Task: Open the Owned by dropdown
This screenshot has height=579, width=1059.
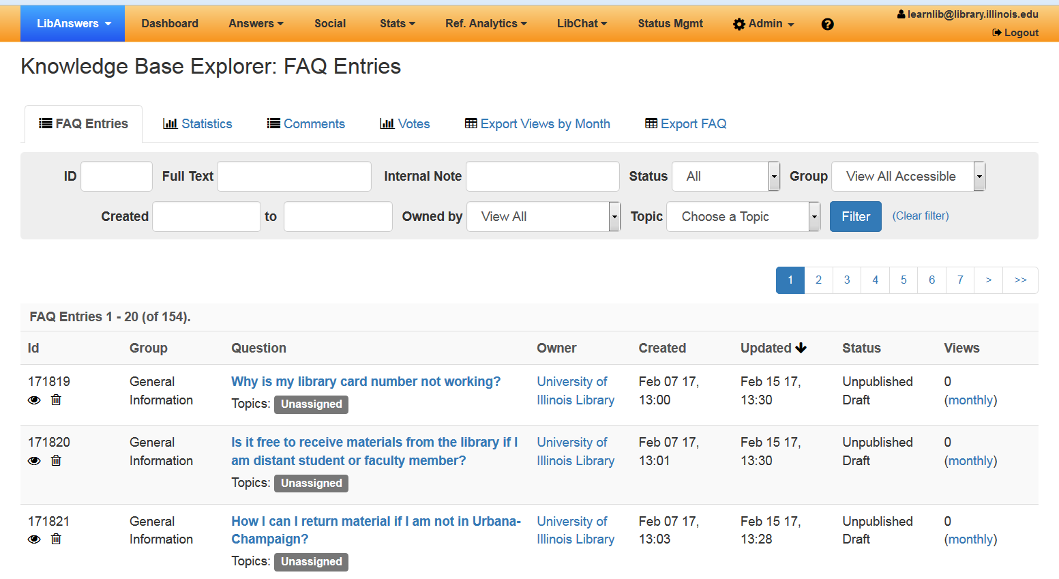Action: 543,217
